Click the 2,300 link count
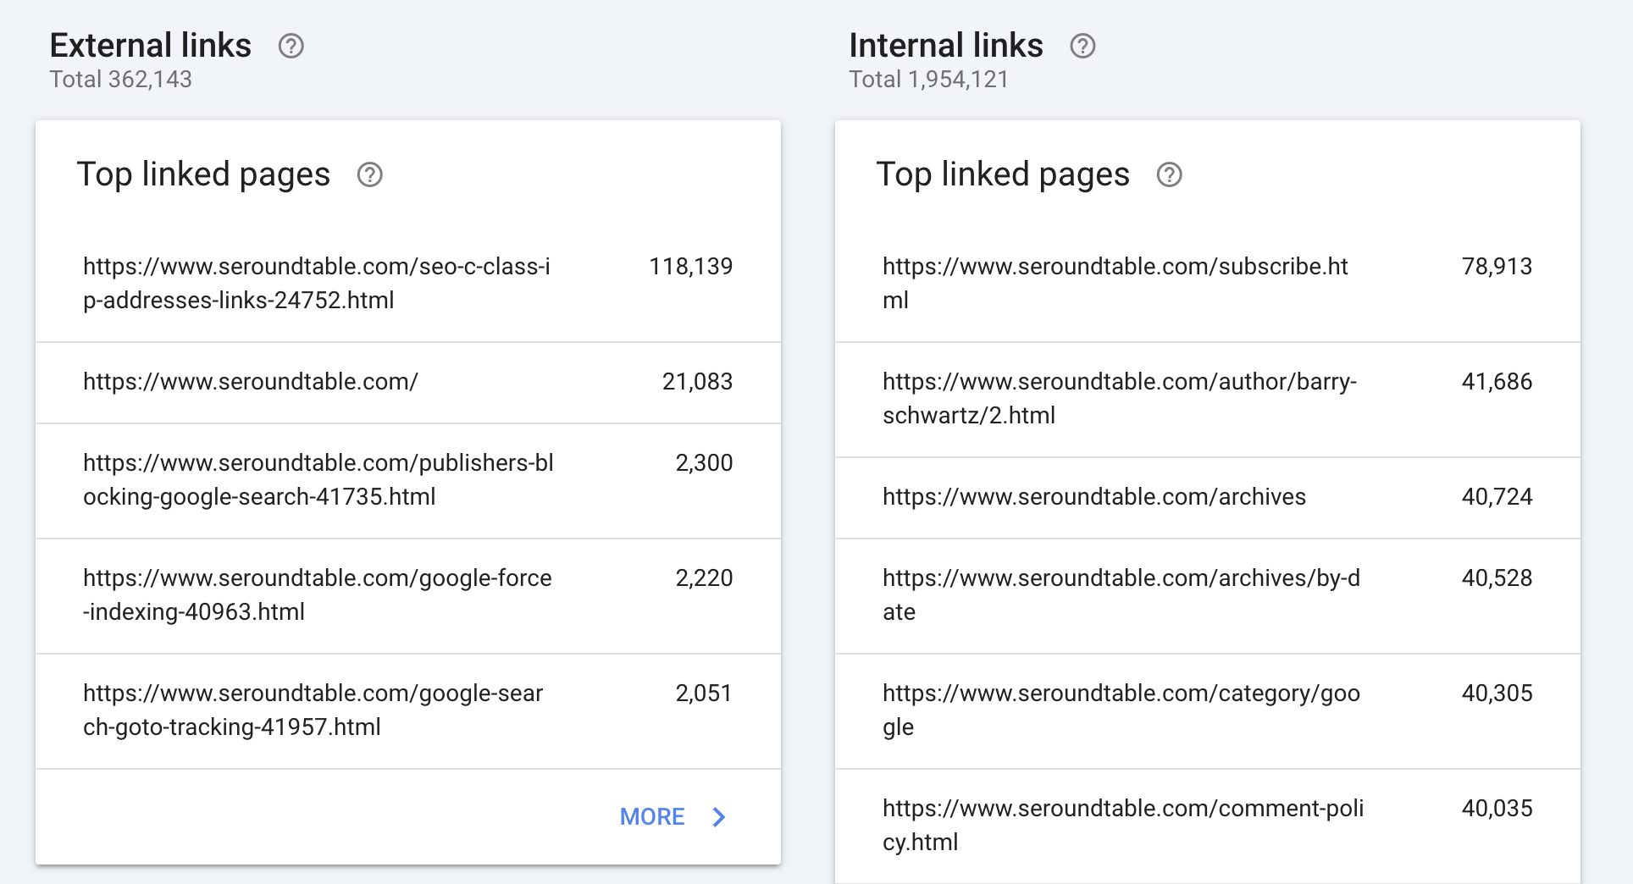This screenshot has width=1633, height=884. point(705,463)
